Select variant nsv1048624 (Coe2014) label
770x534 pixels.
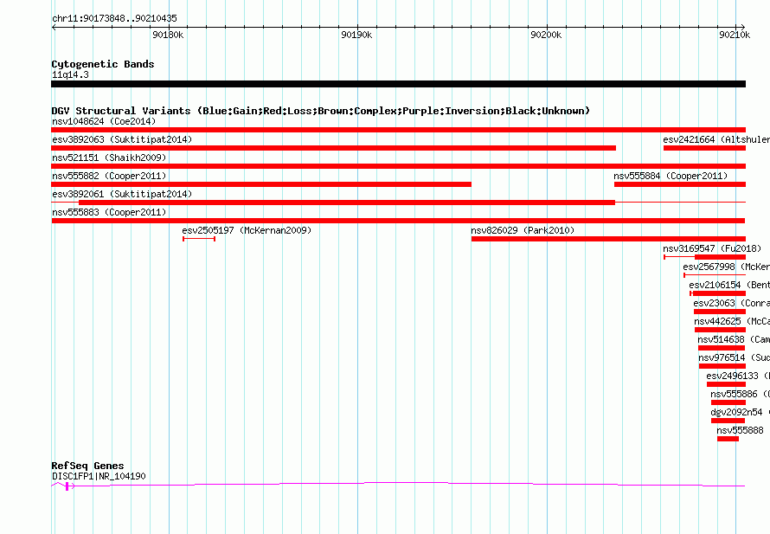coord(104,121)
